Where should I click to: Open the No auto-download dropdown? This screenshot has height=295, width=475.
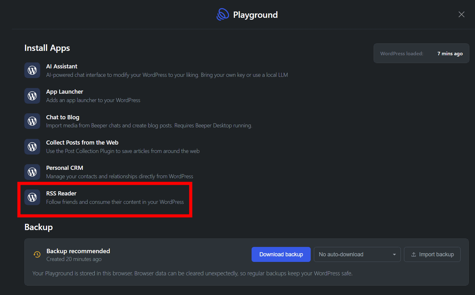pos(357,254)
